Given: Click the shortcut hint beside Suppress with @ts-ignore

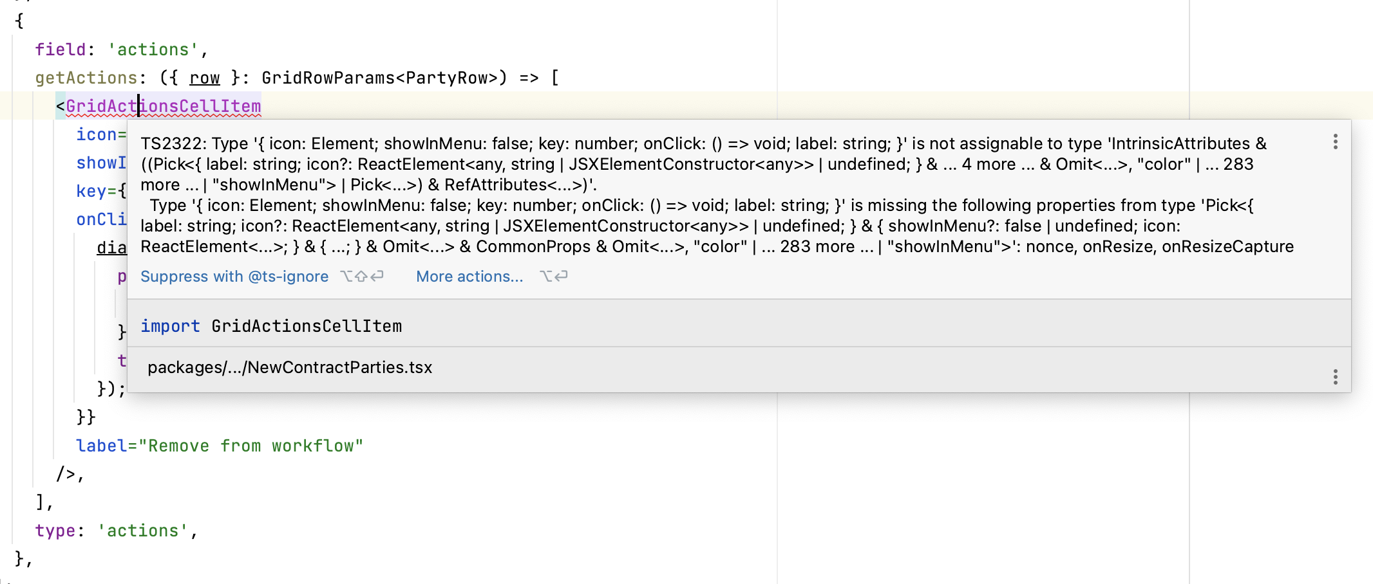Looking at the screenshot, I should [362, 277].
